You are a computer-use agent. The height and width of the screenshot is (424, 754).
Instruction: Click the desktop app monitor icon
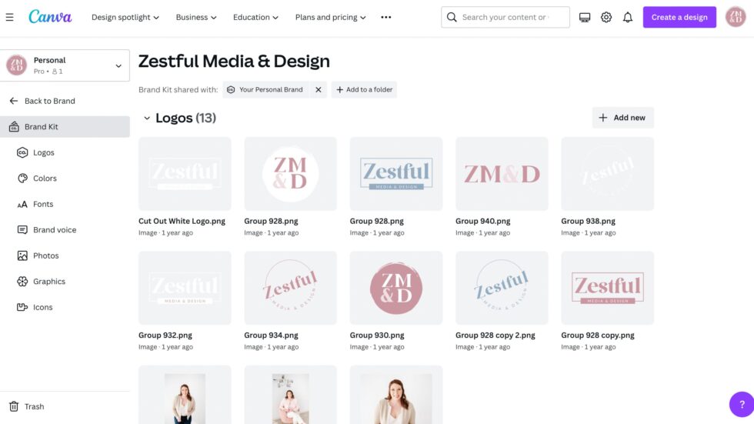[x=584, y=17]
